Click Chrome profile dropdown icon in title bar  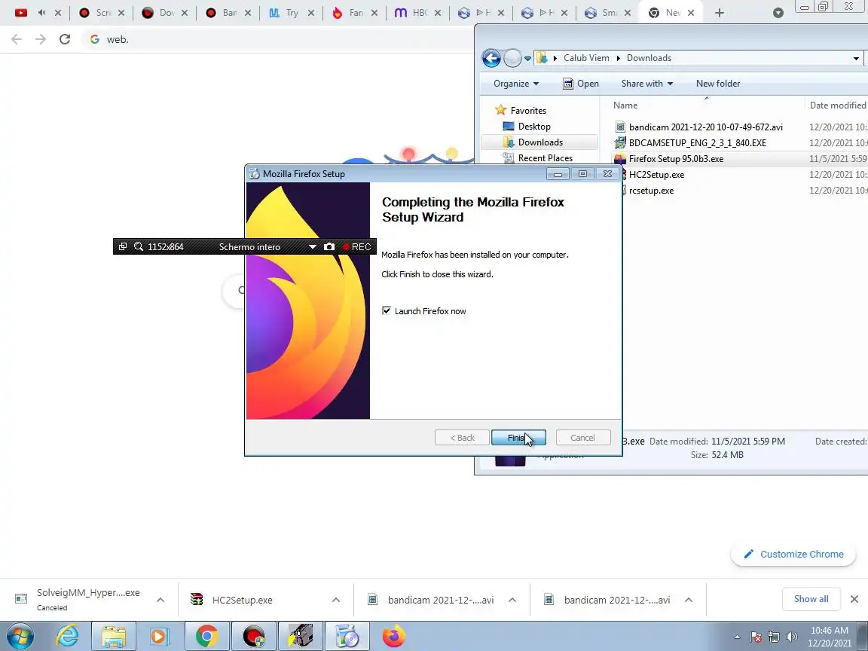coord(778,13)
